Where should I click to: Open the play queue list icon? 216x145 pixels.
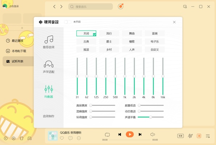click(x=208, y=136)
